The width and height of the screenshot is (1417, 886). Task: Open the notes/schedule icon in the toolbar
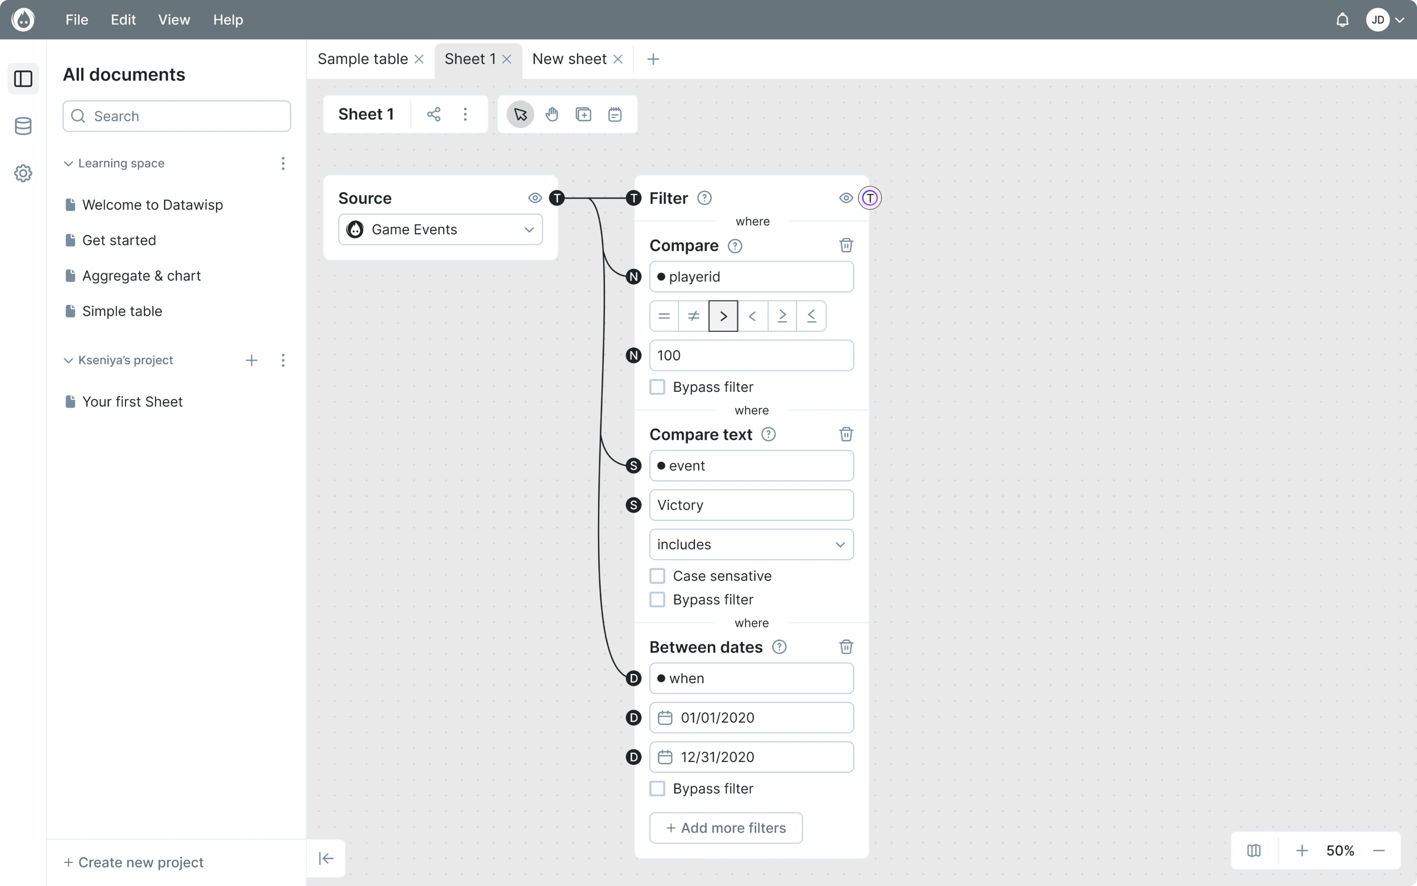tap(614, 114)
